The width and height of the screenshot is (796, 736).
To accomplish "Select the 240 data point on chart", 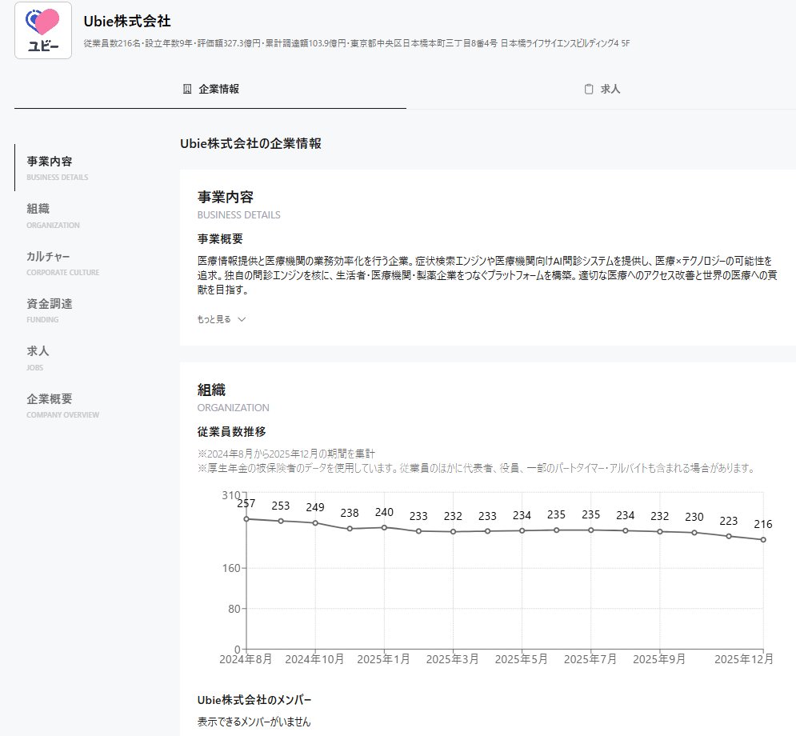I will point(384,527).
